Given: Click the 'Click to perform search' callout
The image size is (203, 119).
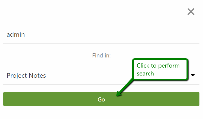Looking at the screenshot, I should point(160,69).
